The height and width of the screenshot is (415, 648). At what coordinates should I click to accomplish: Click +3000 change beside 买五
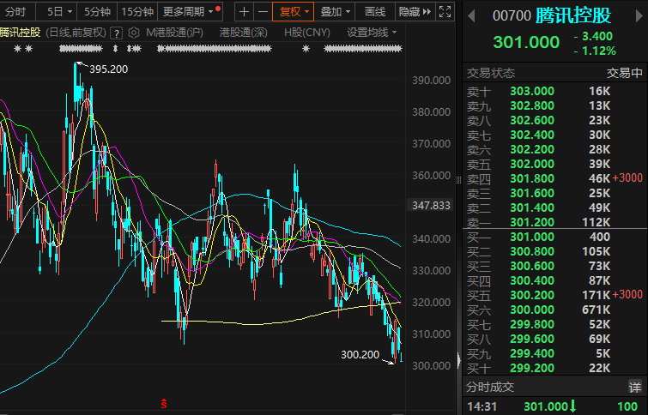[x=627, y=294]
